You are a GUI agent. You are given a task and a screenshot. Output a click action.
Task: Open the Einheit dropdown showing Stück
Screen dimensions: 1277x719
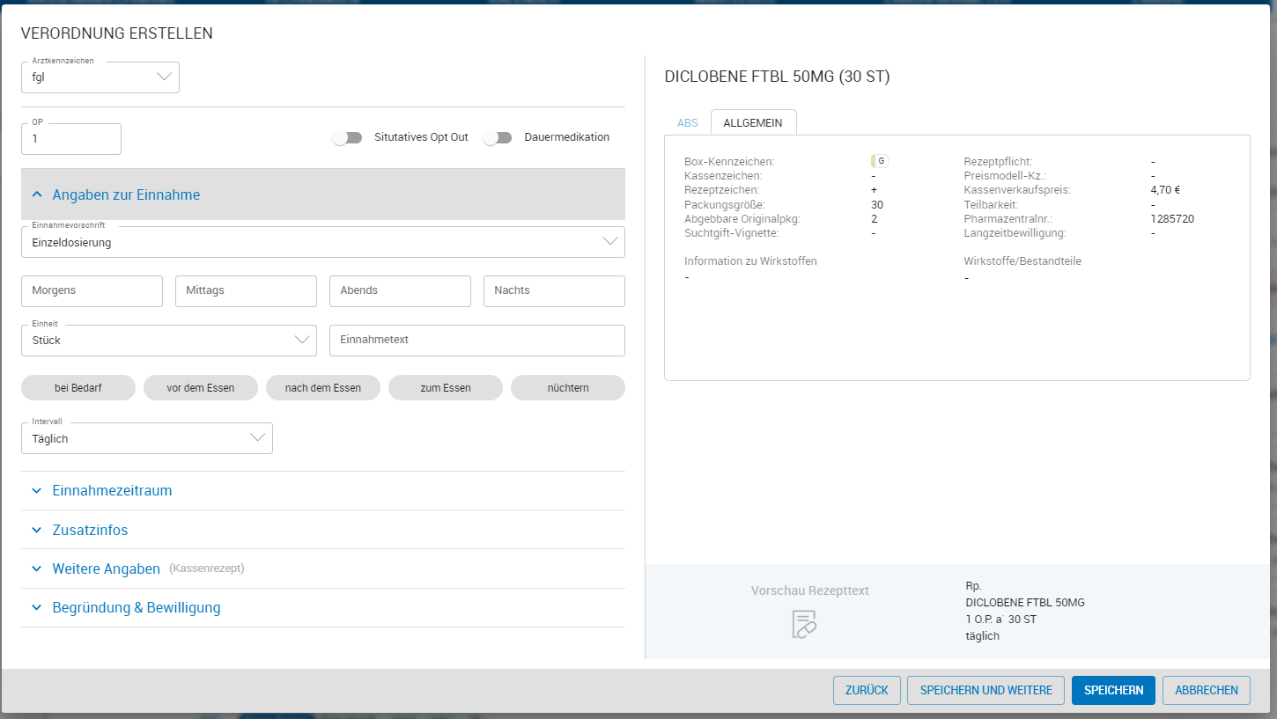[169, 341]
